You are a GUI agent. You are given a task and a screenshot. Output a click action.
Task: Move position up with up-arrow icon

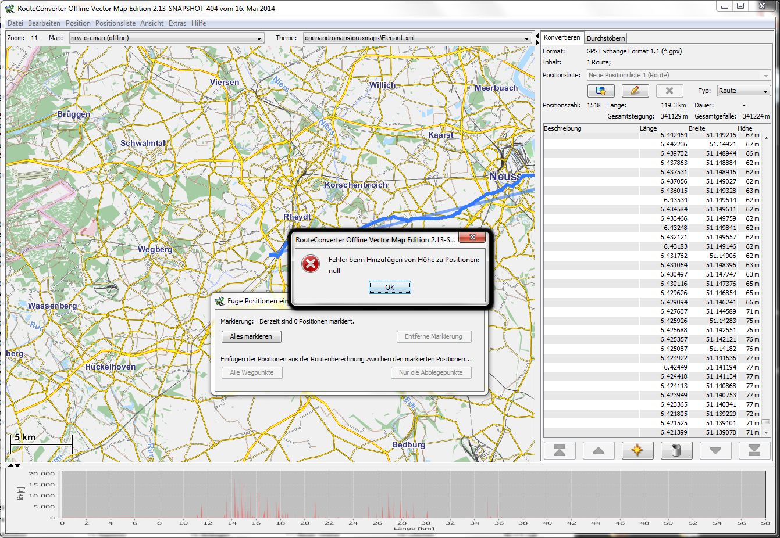coord(598,450)
